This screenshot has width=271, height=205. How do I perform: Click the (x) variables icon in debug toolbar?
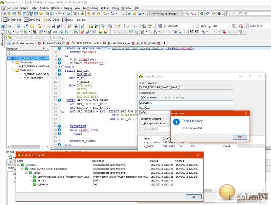click(x=55, y=32)
